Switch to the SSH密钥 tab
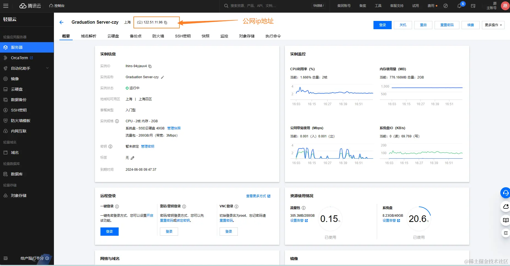510x266 pixels. click(183, 36)
